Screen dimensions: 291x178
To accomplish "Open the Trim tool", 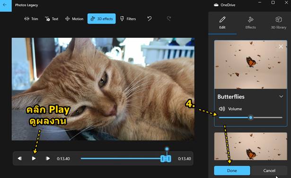I will [x=31, y=19].
